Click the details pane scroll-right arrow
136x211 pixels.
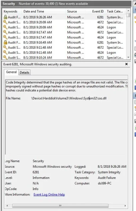[125, 206]
